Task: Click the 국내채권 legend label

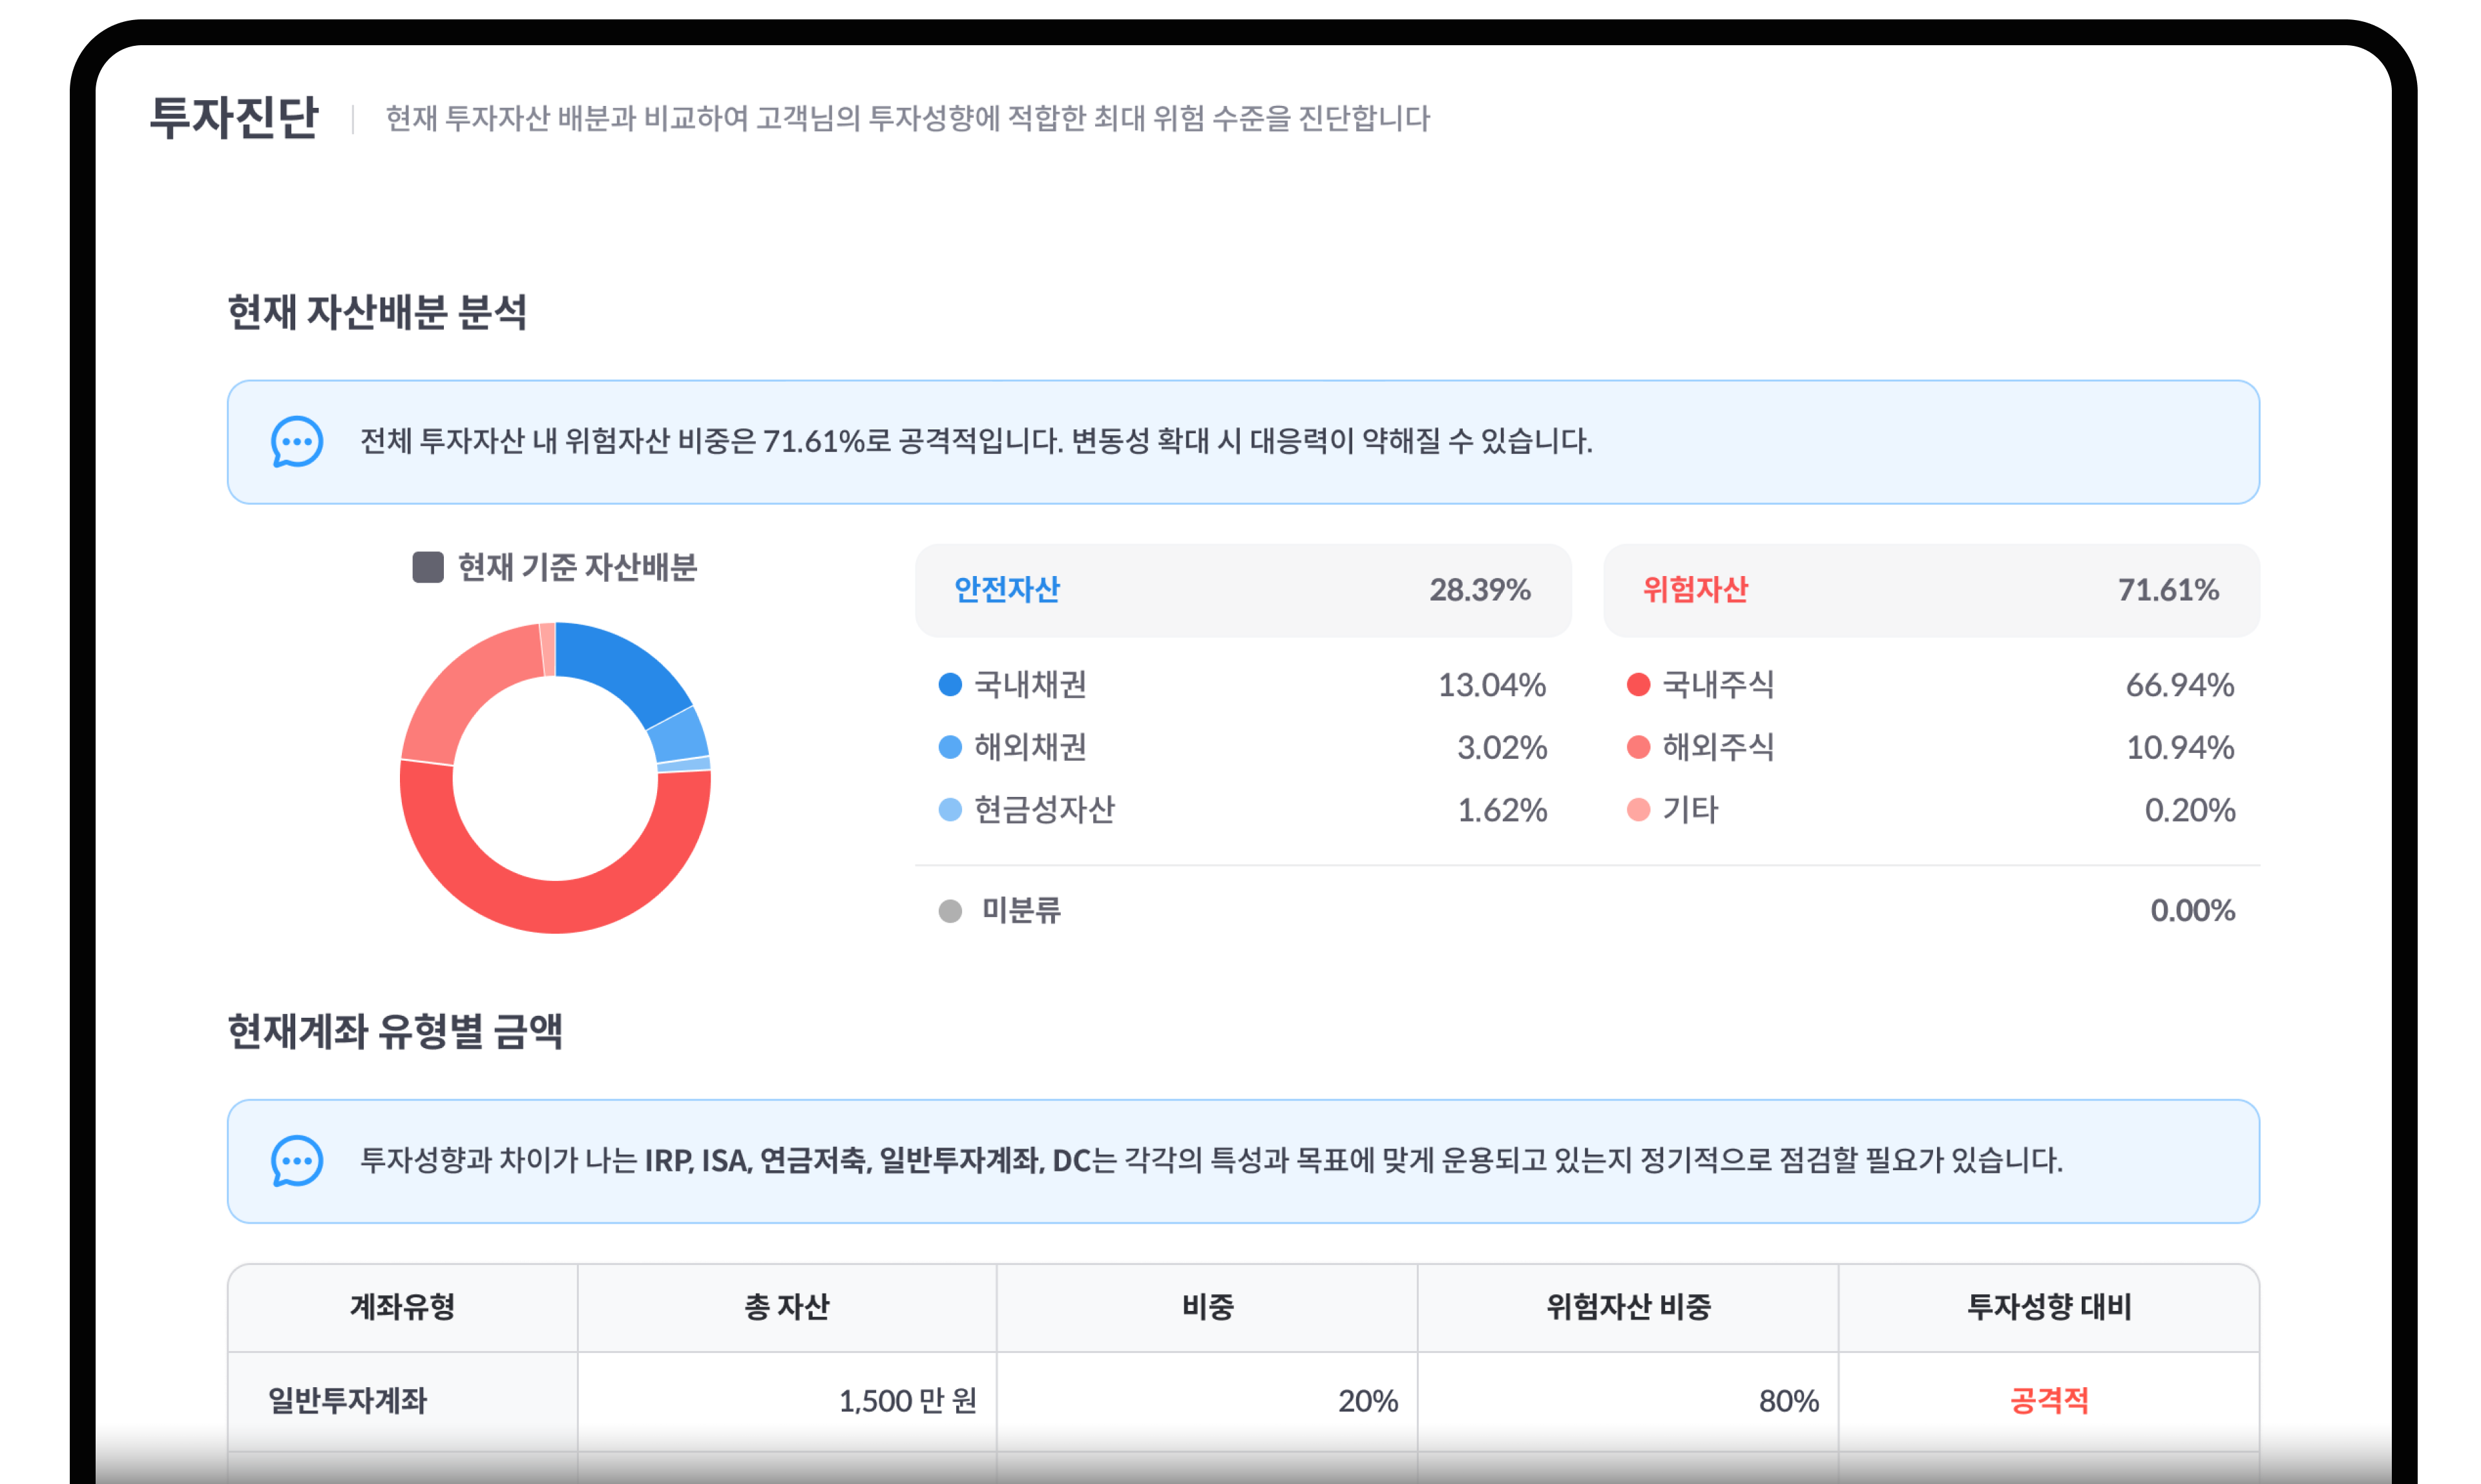Action: (x=1031, y=685)
